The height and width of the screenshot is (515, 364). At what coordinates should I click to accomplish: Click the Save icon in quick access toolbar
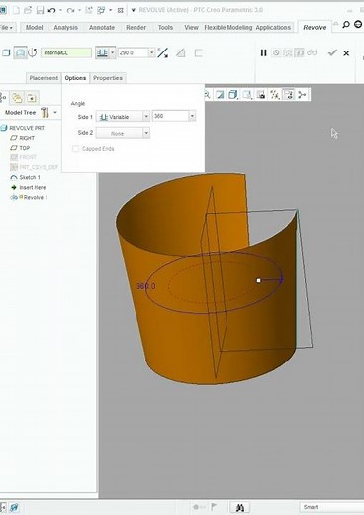tap(40, 10)
